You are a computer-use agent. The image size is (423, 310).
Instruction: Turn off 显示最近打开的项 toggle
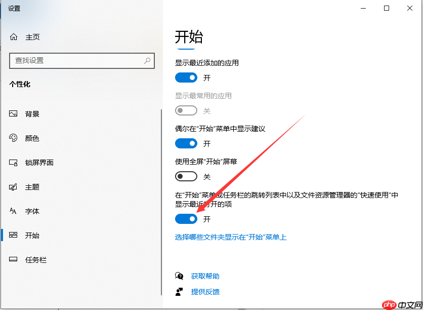click(186, 219)
